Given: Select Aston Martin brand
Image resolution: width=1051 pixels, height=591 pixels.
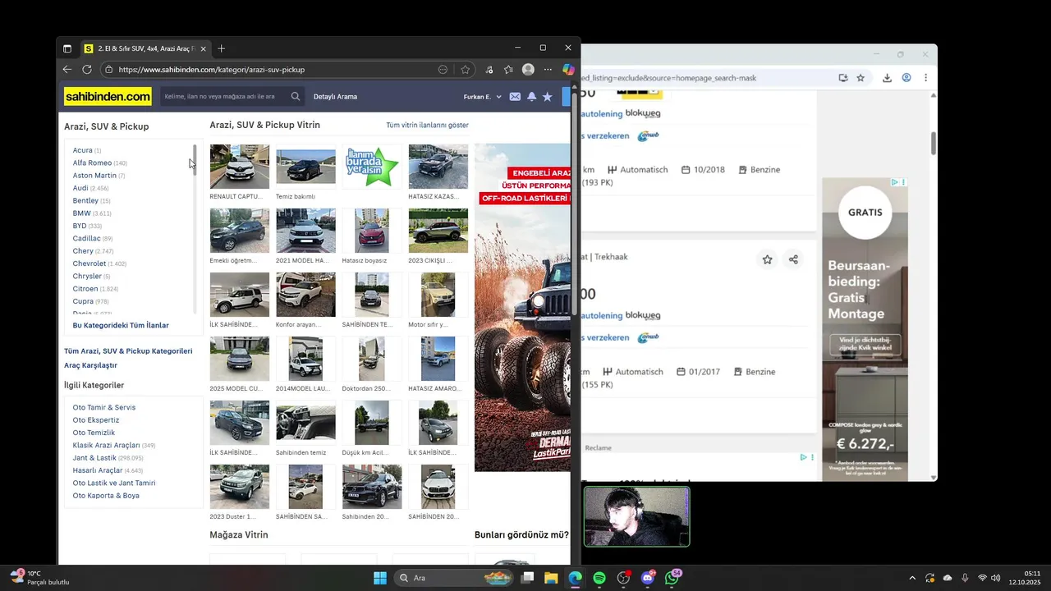Looking at the screenshot, I should tap(94, 176).
